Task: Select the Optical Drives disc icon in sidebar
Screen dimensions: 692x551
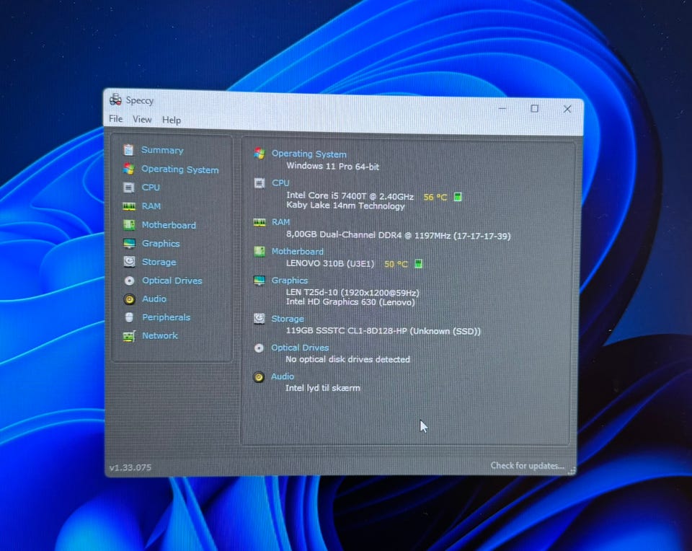Action: [129, 281]
